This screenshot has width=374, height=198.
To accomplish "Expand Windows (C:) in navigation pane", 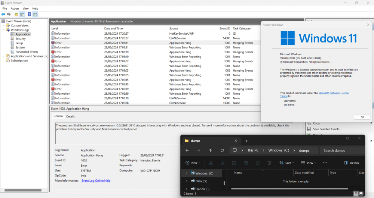I will click(x=187, y=173).
